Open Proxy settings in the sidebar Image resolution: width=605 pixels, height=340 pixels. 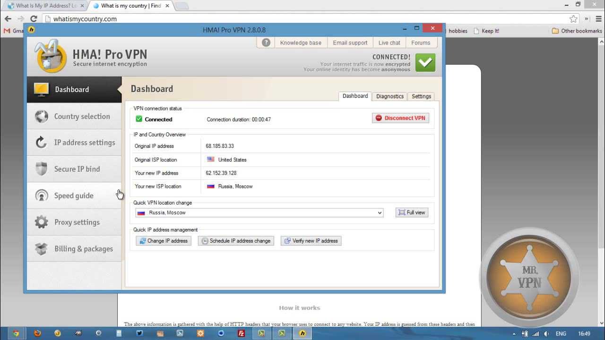[74, 222]
